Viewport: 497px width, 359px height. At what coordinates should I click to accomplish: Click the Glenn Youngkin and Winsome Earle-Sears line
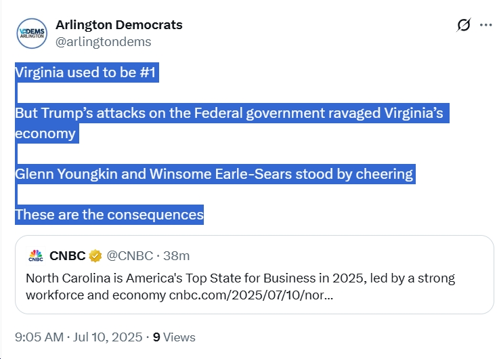[215, 174]
